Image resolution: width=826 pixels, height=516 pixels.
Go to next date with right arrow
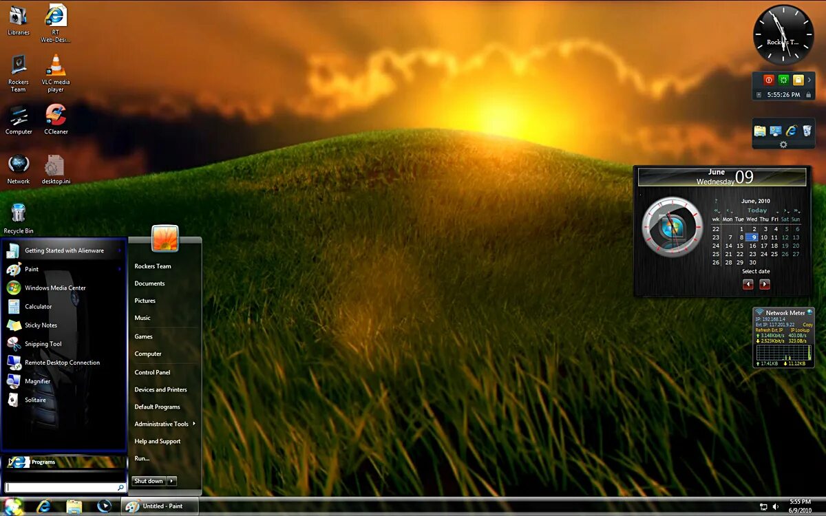pyautogui.click(x=765, y=284)
